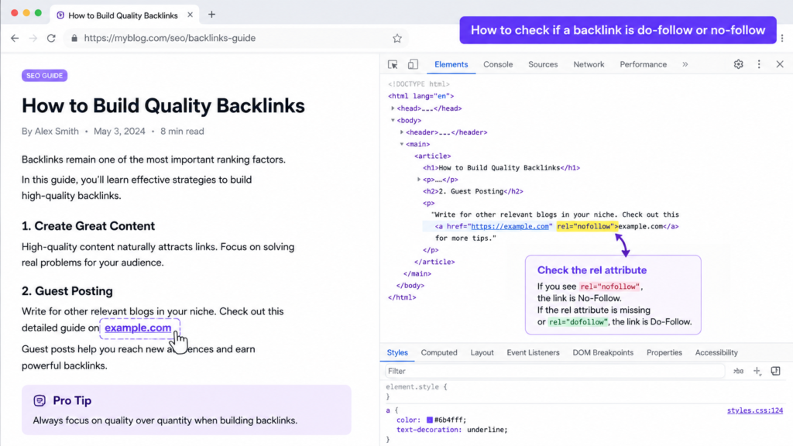Click the red macOS close window button

(14, 13)
